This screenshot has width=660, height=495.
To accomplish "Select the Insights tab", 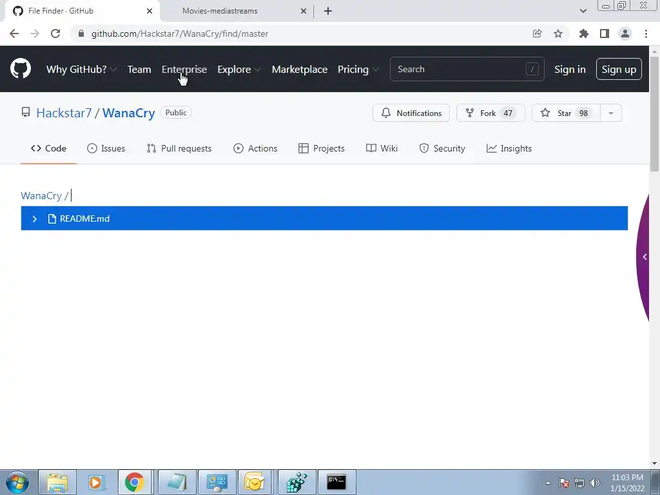I will (509, 148).
